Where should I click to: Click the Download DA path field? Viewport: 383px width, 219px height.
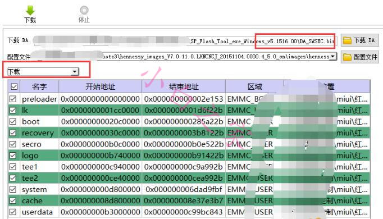pos(185,41)
